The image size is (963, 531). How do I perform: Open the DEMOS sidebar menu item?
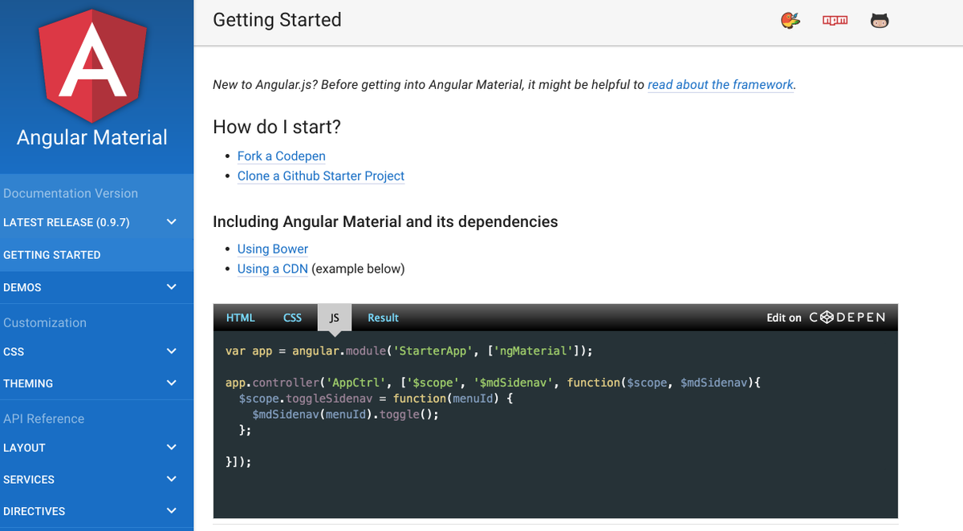pos(96,287)
